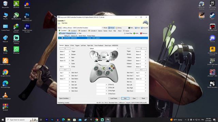The image size is (218, 122).
Task: Open Grand Theft Auto V shortcut
Action: click(x=213, y=62)
